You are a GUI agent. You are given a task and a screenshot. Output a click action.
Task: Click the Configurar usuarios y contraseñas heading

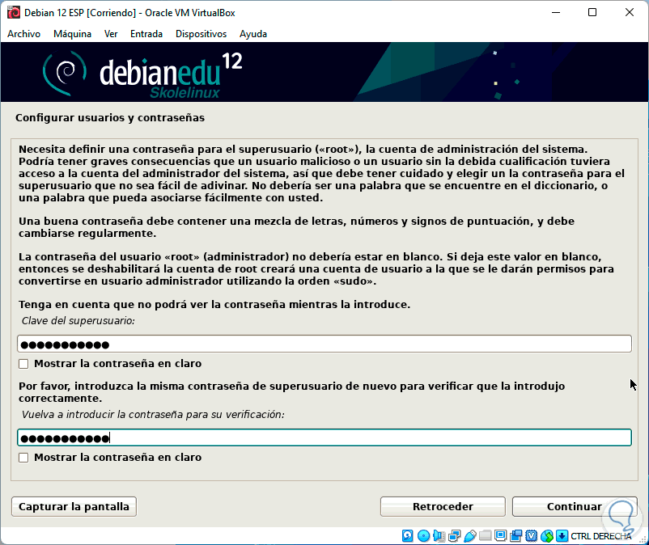click(110, 118)
